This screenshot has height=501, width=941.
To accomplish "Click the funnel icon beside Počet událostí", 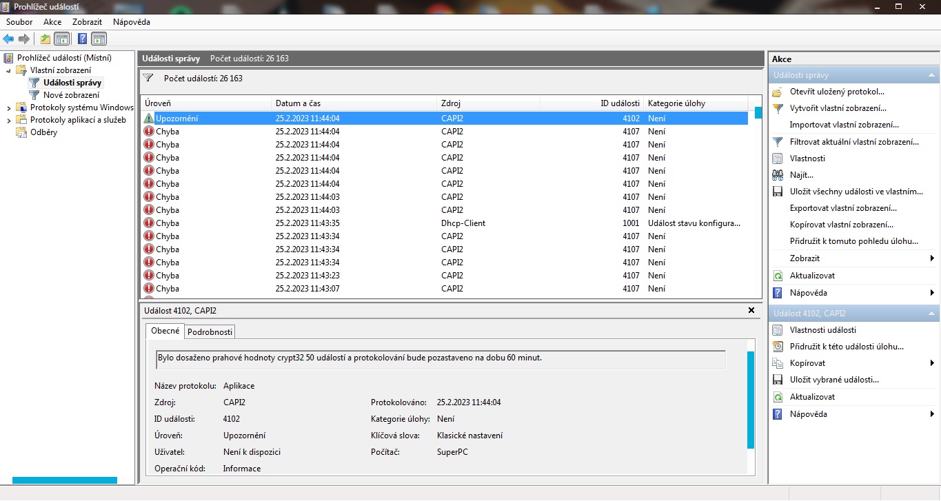I will coord(148,79).
